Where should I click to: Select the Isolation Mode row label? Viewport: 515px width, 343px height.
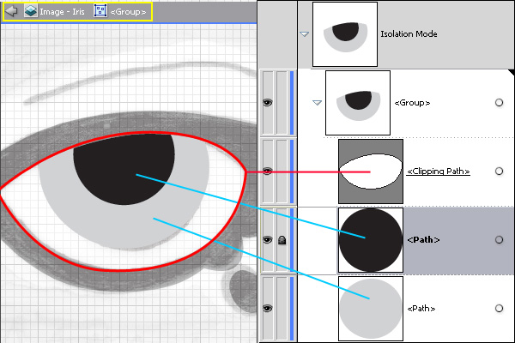[409, 33]
